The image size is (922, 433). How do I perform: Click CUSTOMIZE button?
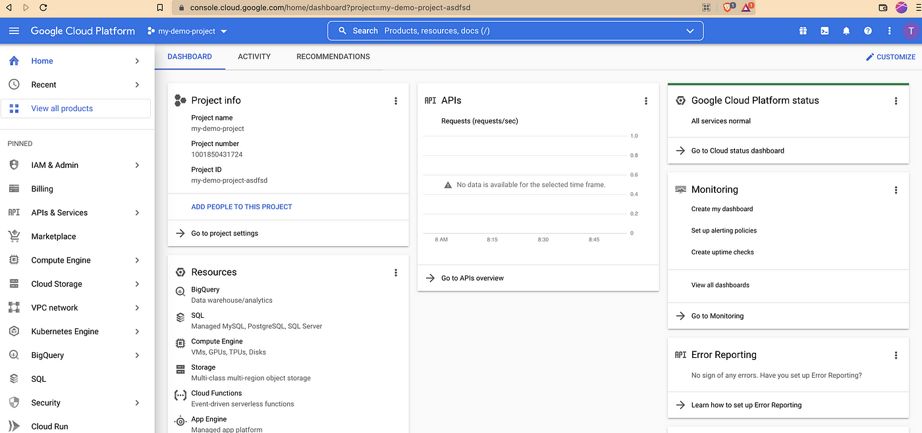point(890,57)
